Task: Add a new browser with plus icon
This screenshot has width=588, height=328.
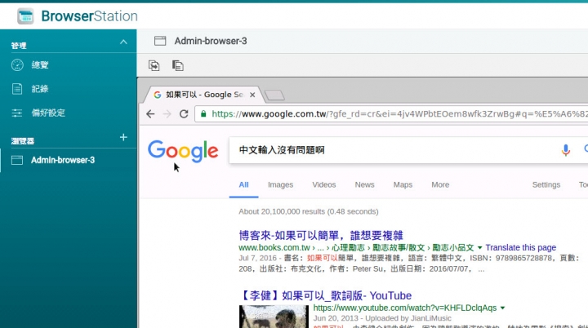Action: pos(123,137)
